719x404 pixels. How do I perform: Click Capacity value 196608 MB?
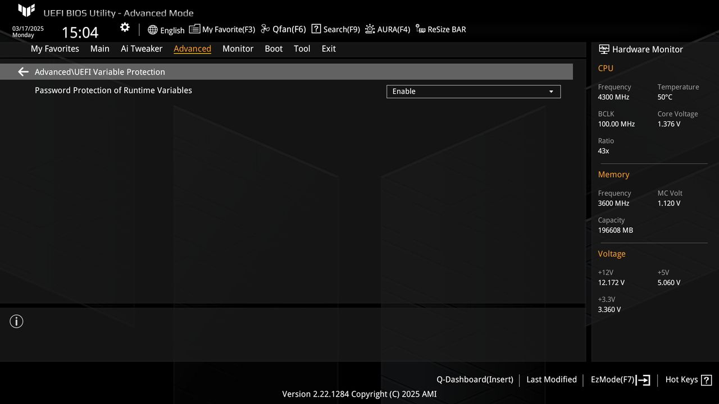coord(616,230)
